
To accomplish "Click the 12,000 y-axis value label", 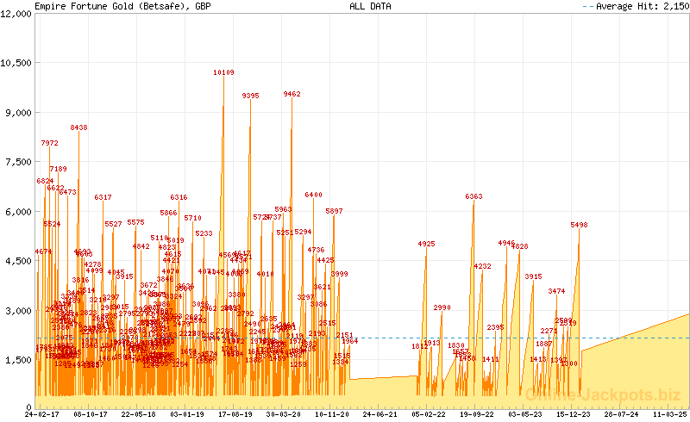I will (x=16, y=14).
